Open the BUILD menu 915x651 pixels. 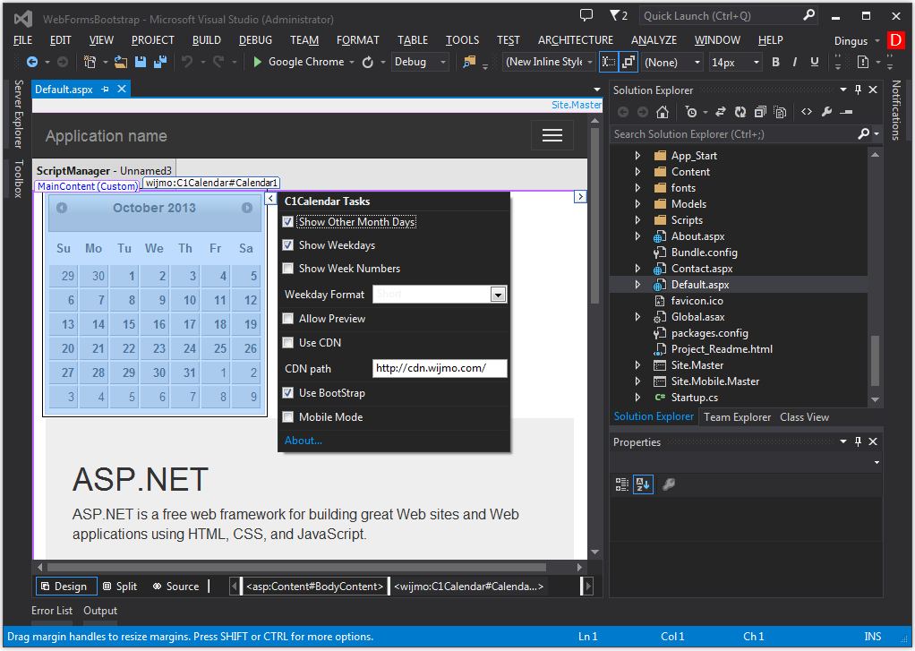tap(207, 40)
